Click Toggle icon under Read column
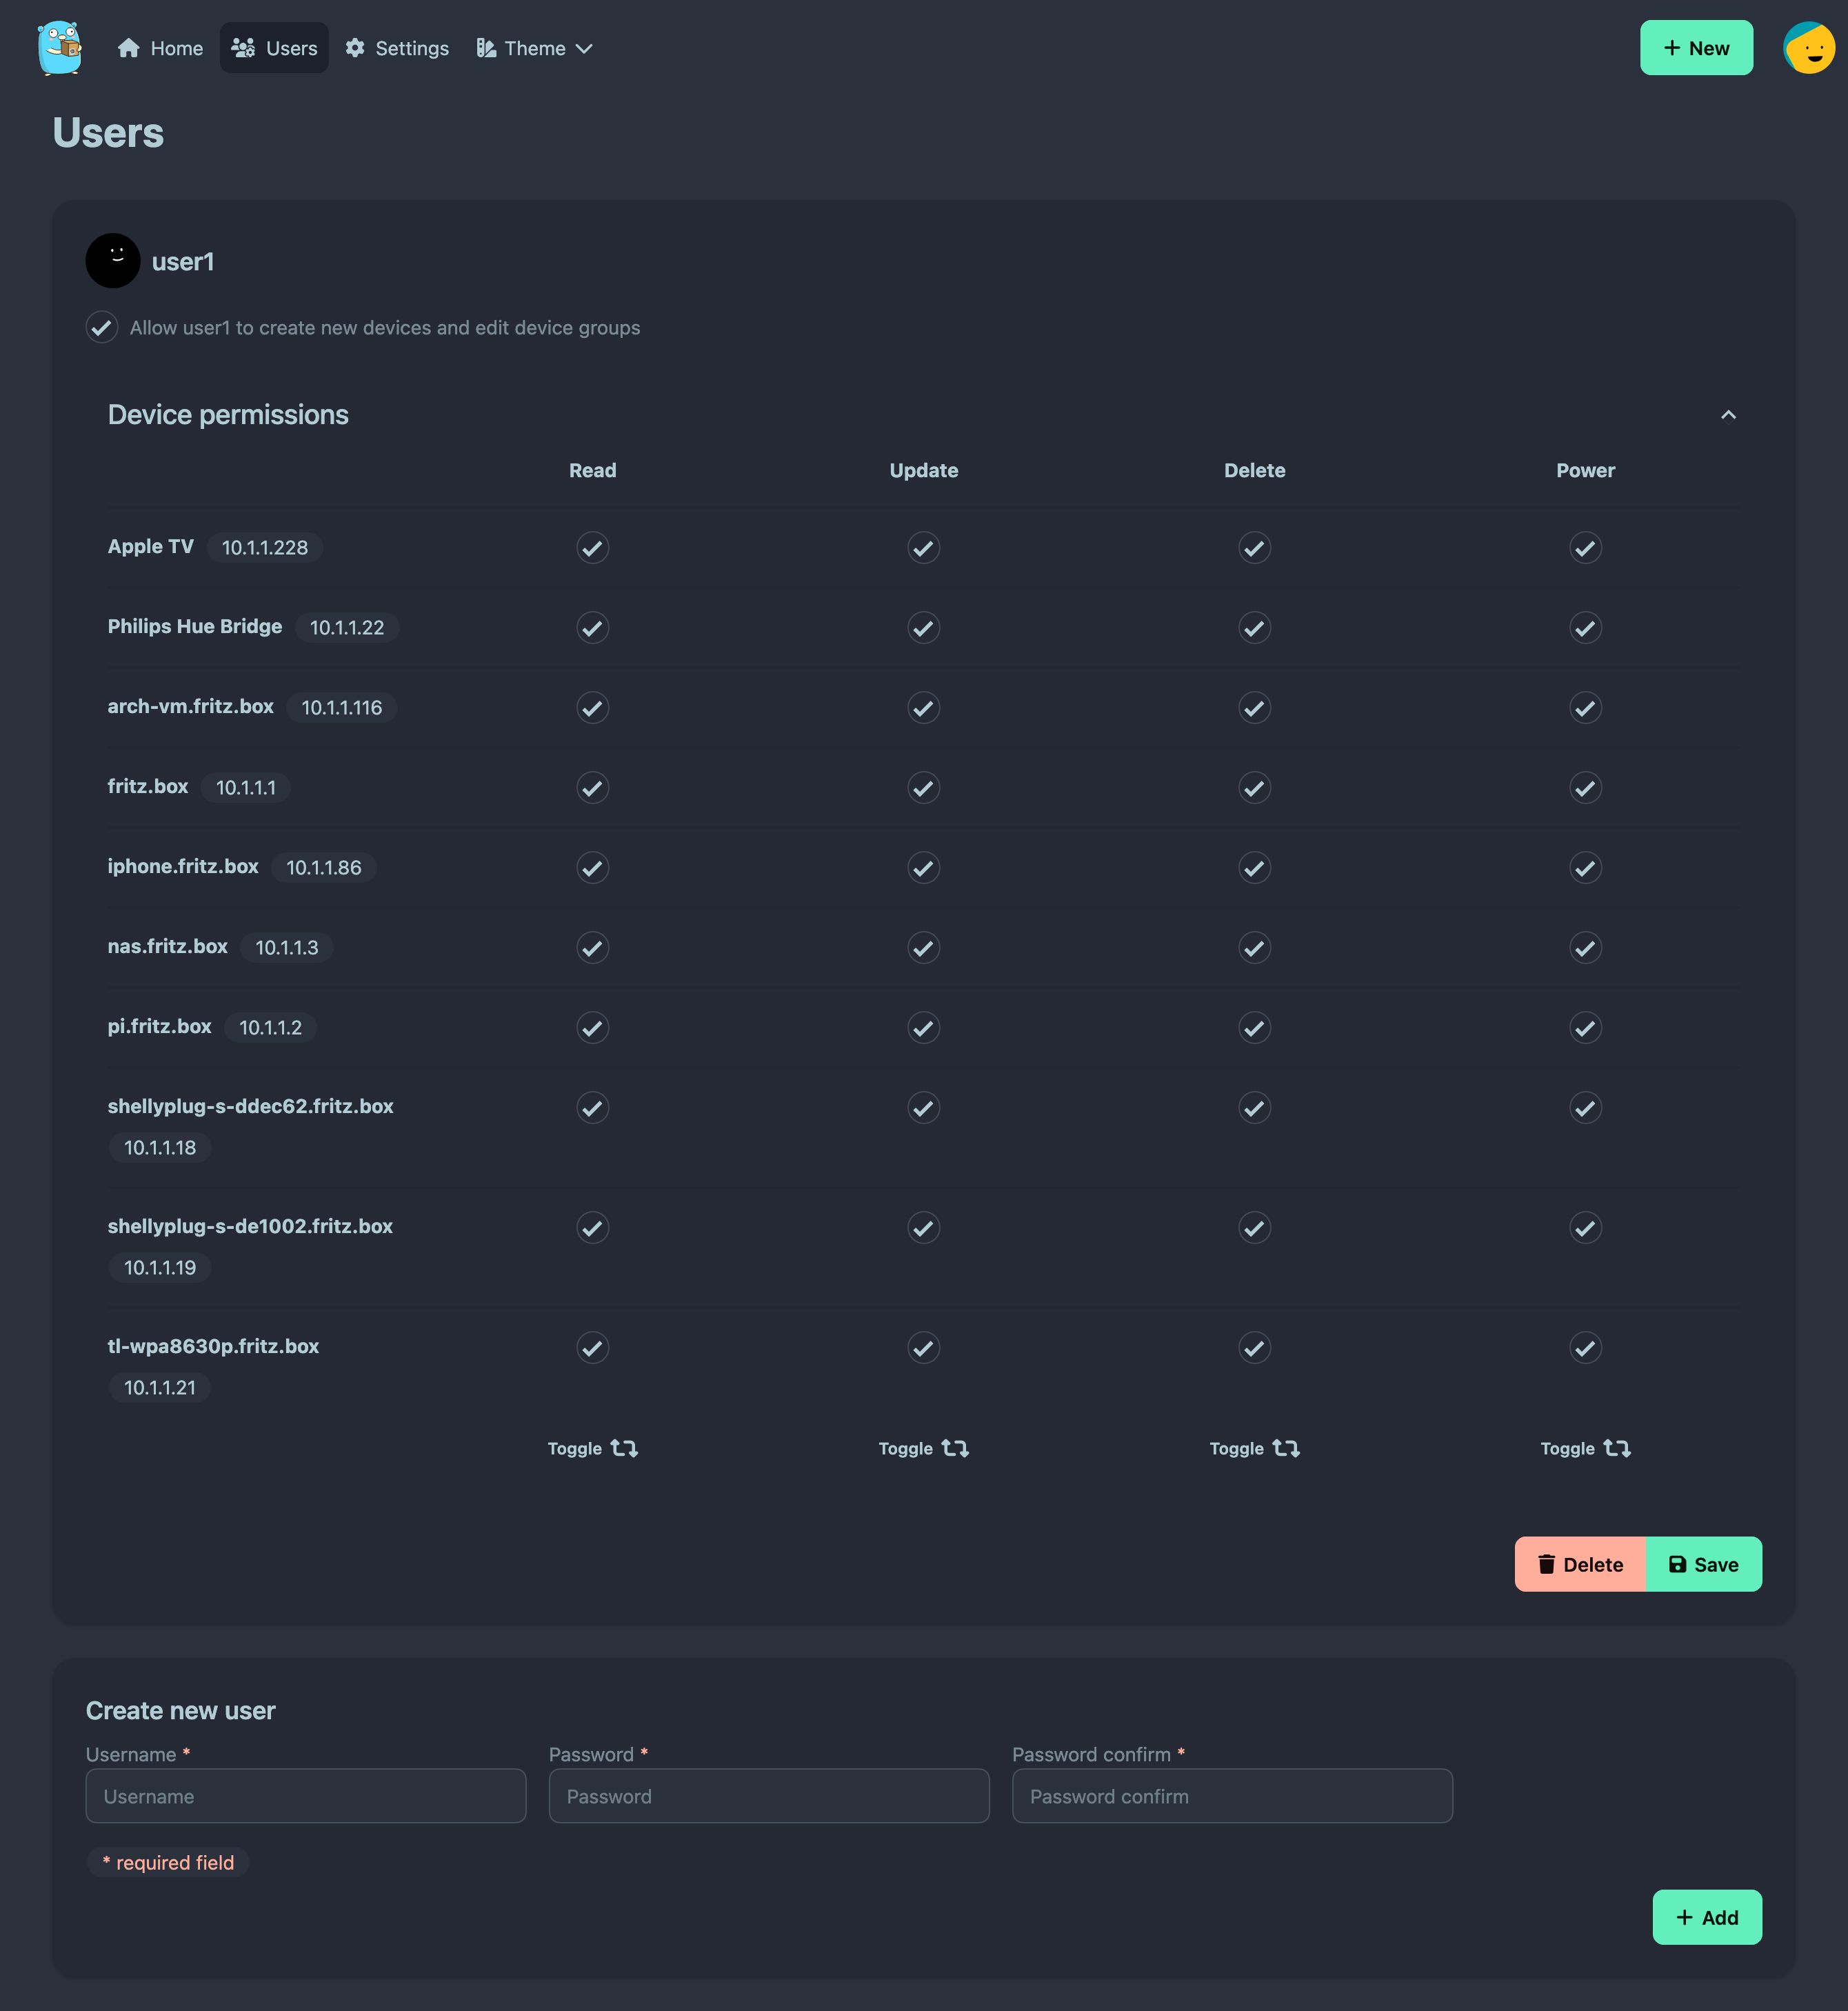The image size is (1848, 2011). [623, 1448]
